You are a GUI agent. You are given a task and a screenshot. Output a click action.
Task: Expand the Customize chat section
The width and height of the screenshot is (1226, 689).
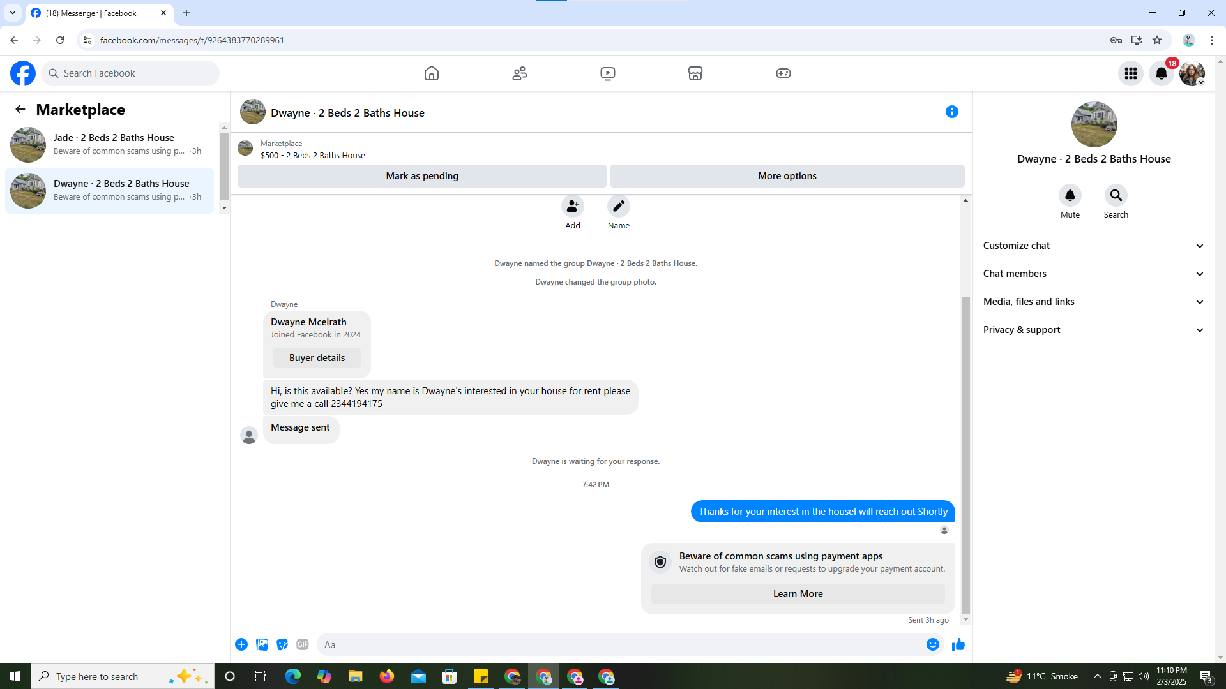[1093, 246]
